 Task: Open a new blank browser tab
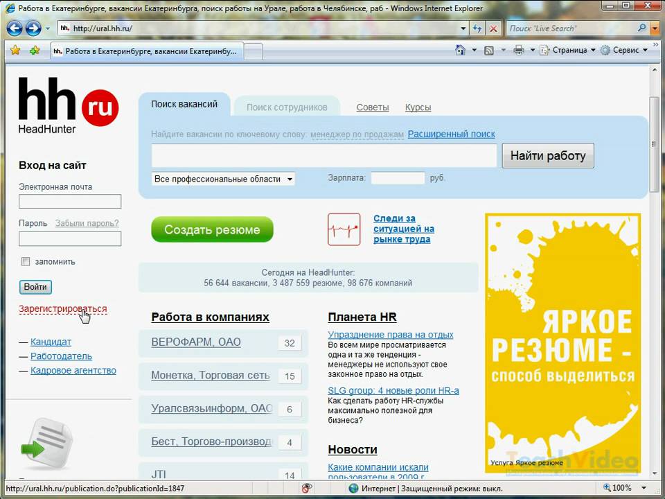click(254, 52)
